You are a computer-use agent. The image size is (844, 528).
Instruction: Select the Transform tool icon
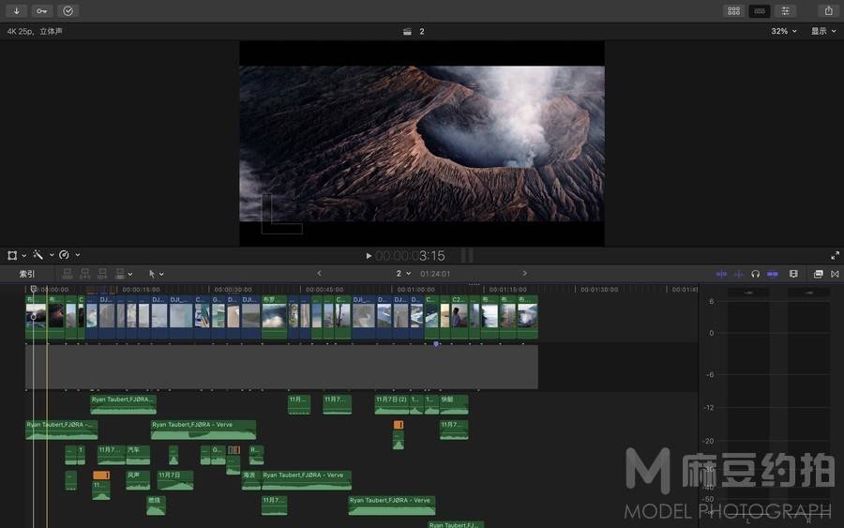pos(12,255)
